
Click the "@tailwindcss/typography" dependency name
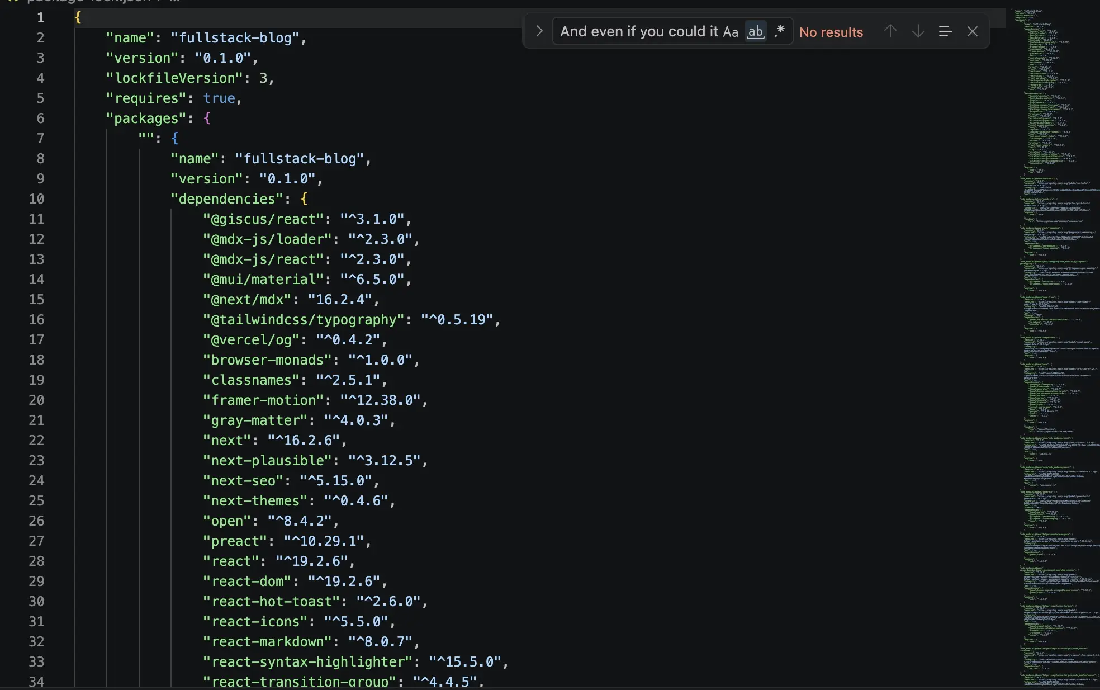[x=304, y=319]
